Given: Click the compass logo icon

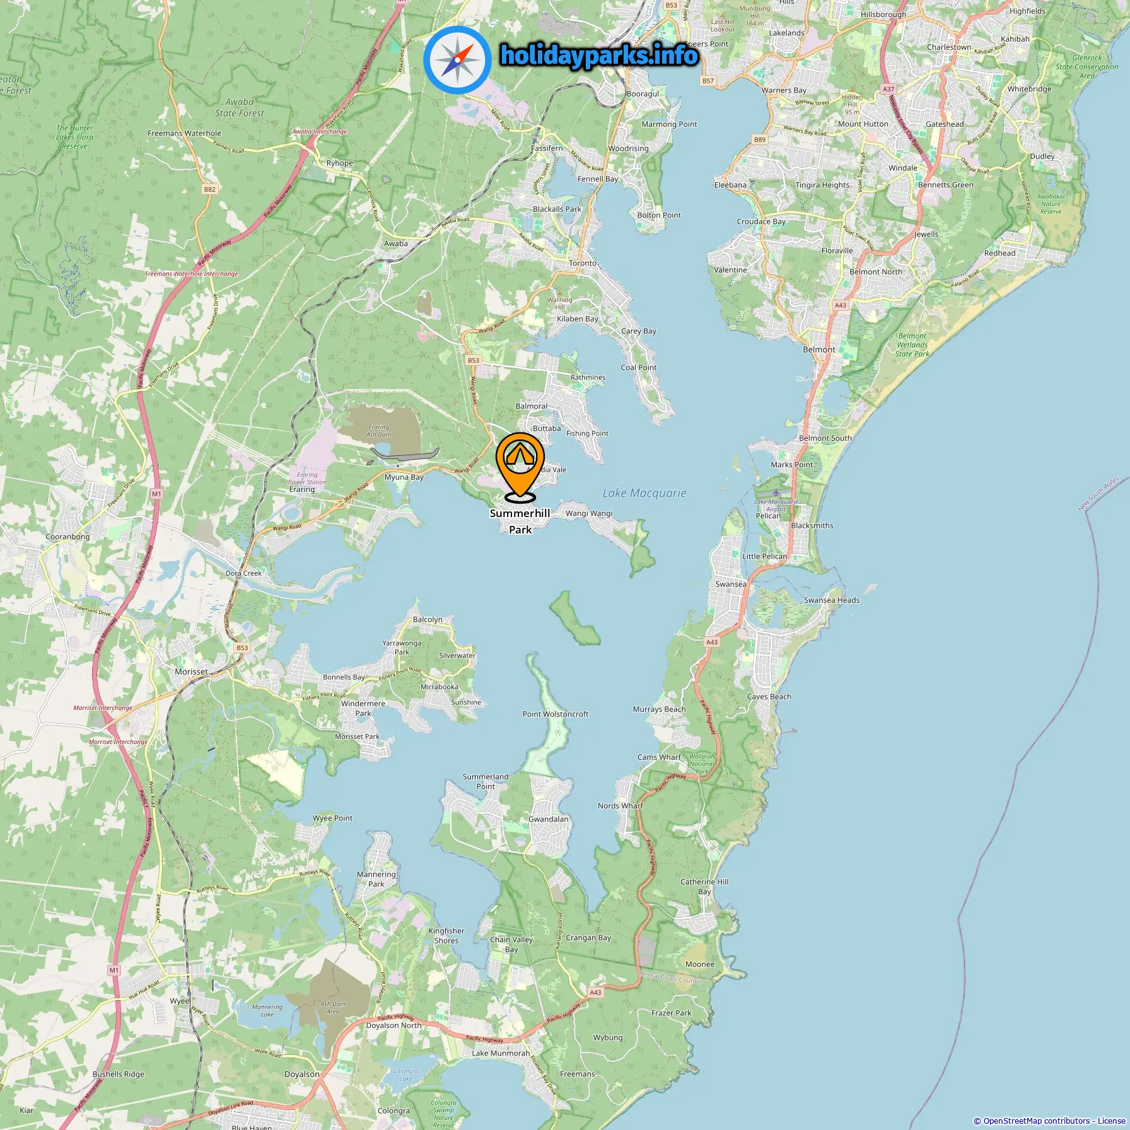Looking at the screenshot, I should click(457, 61).
